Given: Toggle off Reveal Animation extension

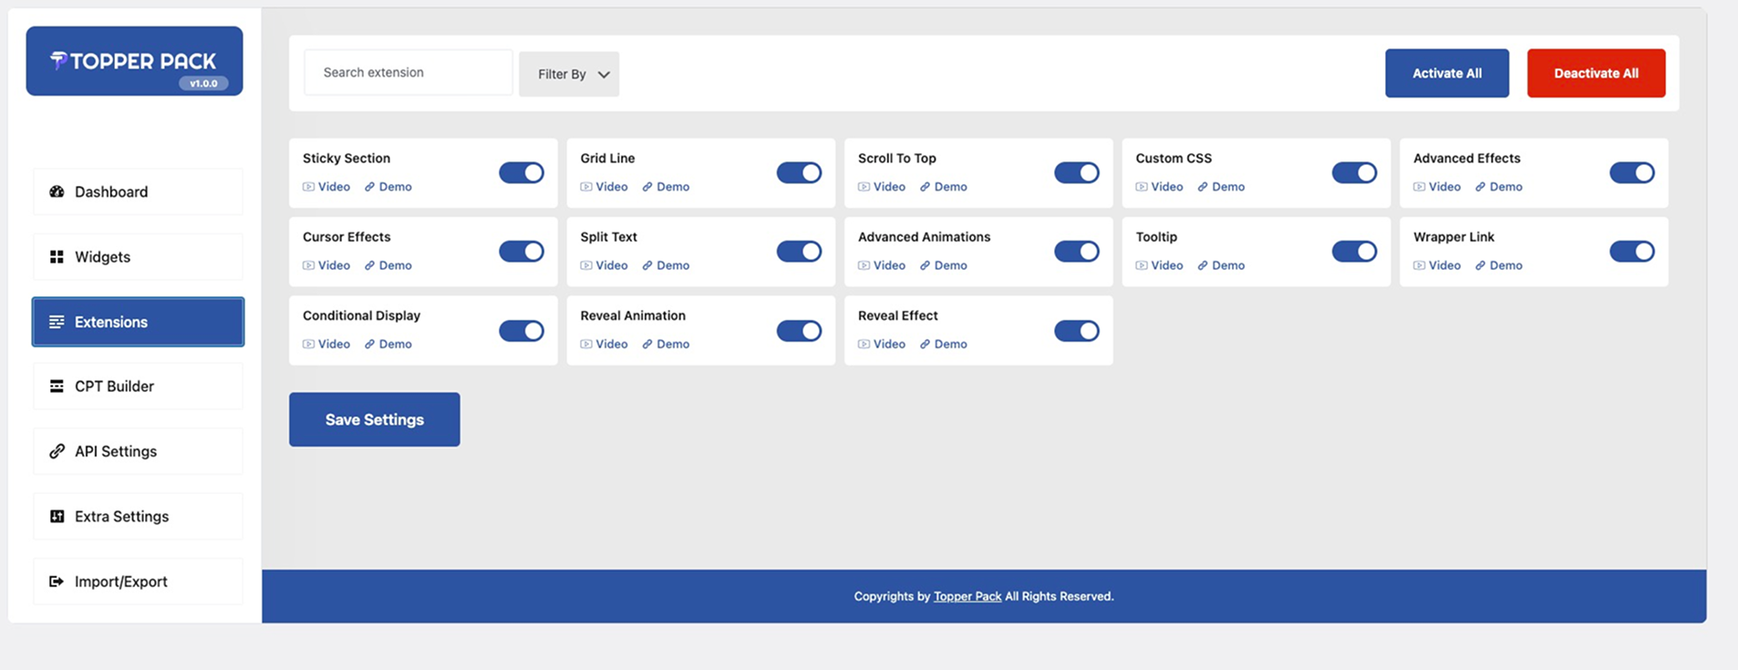Looking at the screenshot, I should tap(799, 331).
